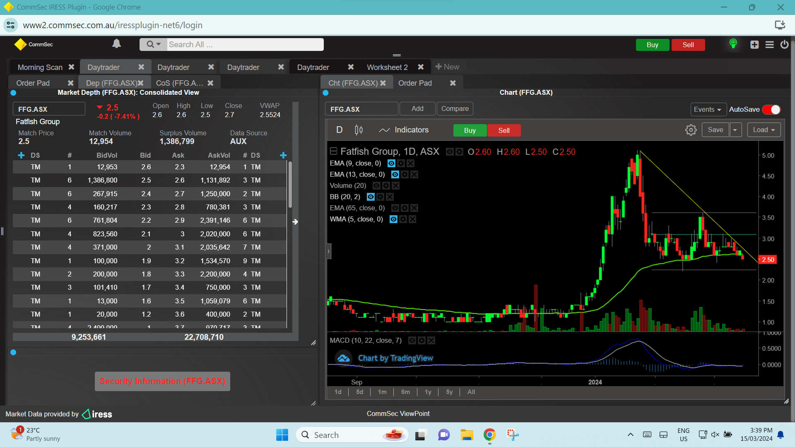Open the D interval selector
This screenshot has height=447, width=795.
[340, 130]
